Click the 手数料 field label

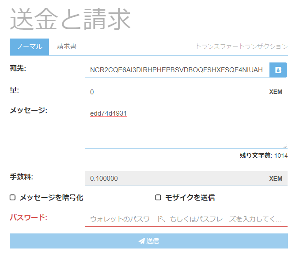(22, 177)
